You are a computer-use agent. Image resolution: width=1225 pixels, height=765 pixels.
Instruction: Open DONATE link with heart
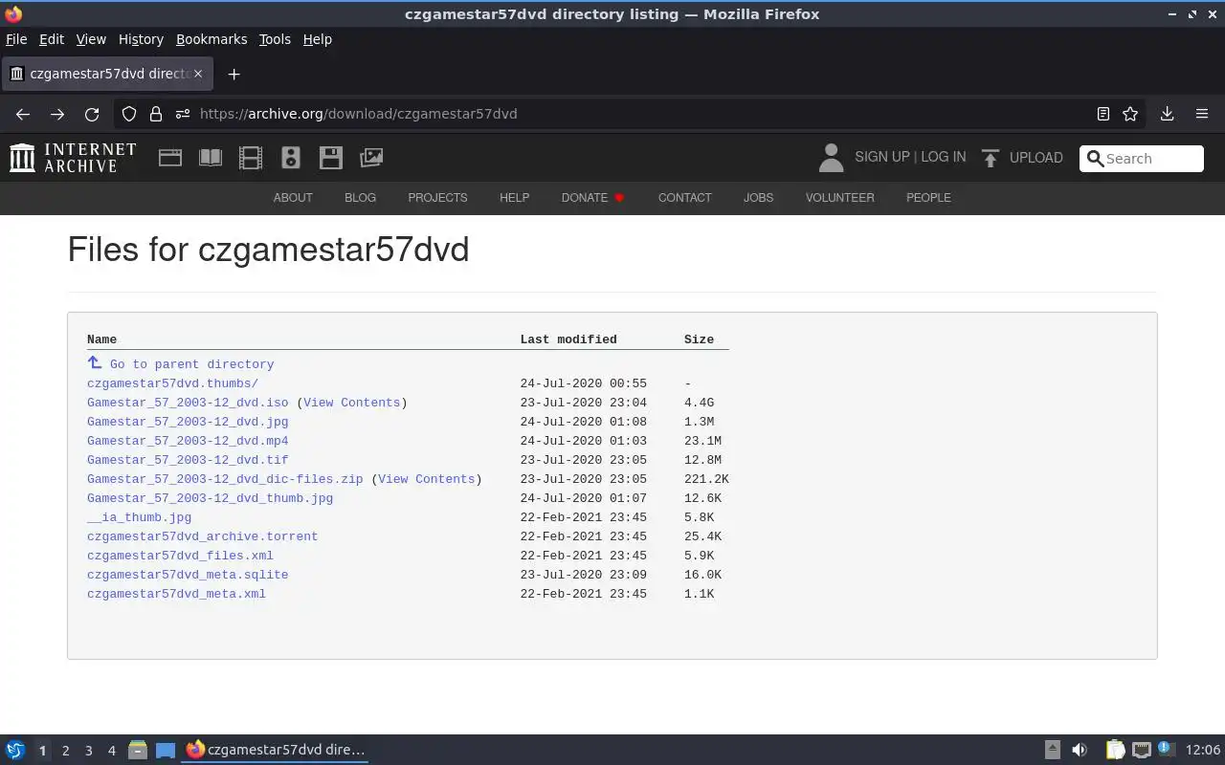coord(593,198)
